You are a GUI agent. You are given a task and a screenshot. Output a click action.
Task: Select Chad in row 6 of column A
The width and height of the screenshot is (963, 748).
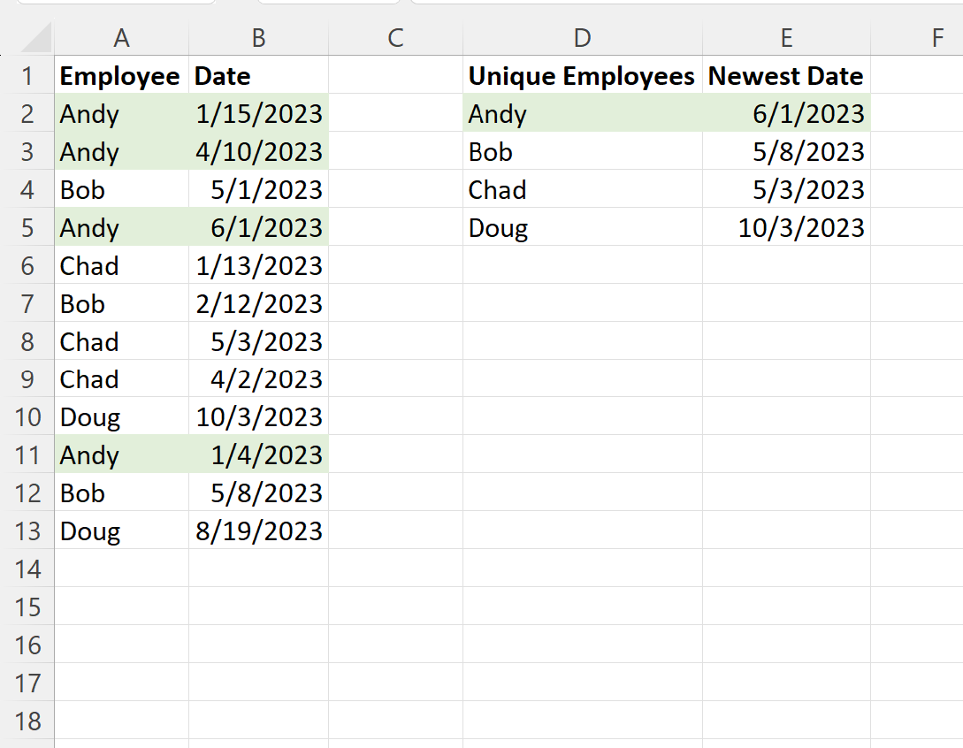[x=122, y=265]
